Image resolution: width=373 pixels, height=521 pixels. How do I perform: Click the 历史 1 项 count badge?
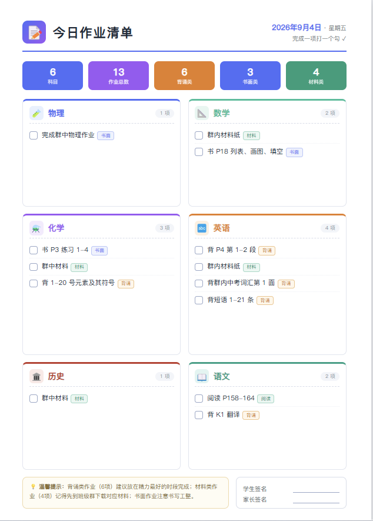[165, 376]
